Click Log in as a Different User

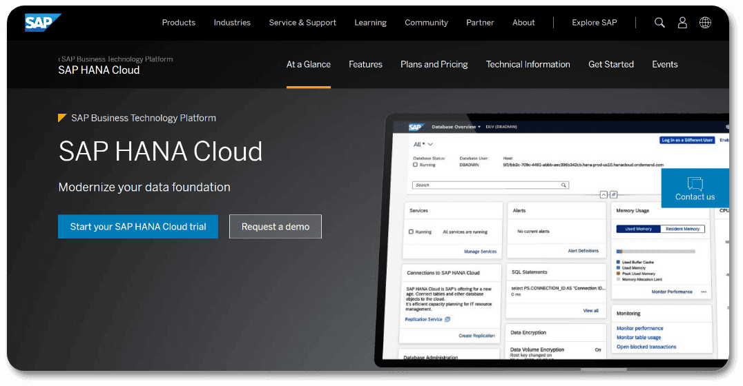[687, 140]
